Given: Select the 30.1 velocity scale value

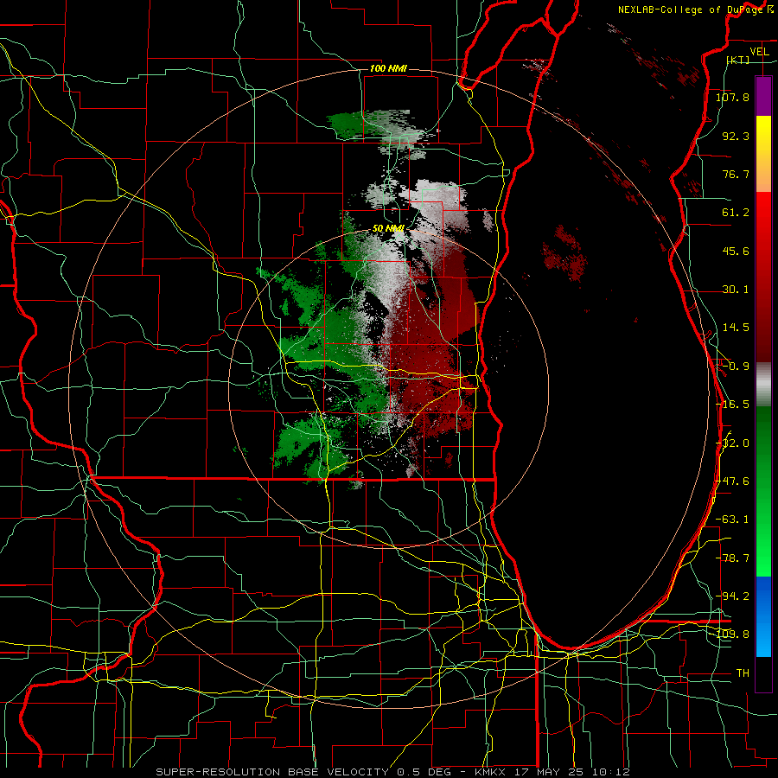Looking at the screenshot, I should [x=736, y=290].
